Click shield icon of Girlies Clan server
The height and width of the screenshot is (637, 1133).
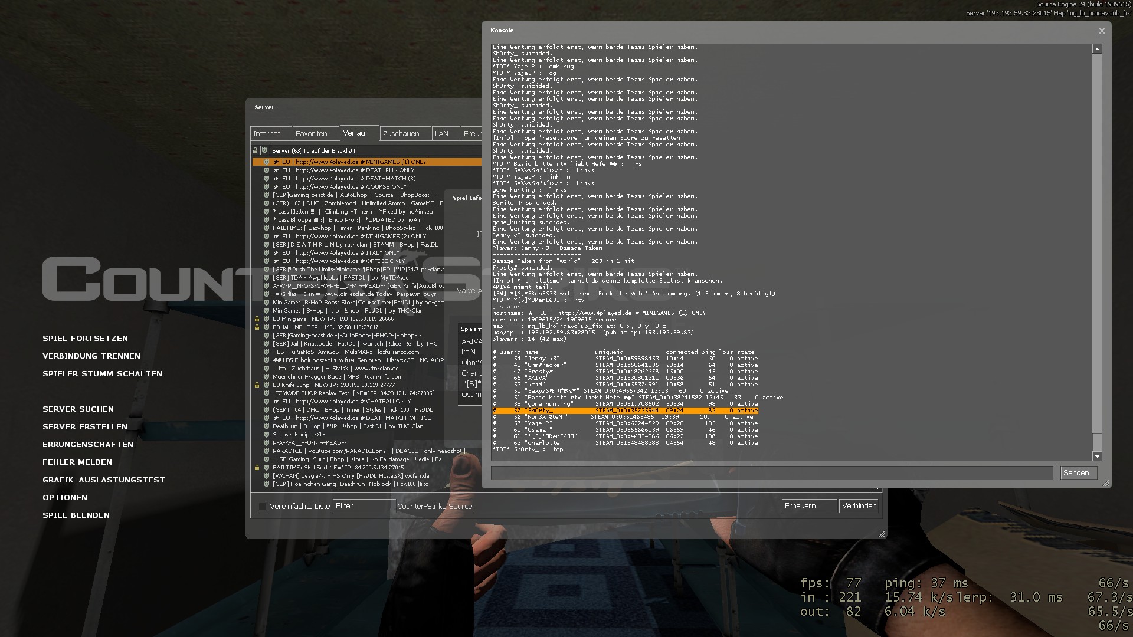(266, 294)
